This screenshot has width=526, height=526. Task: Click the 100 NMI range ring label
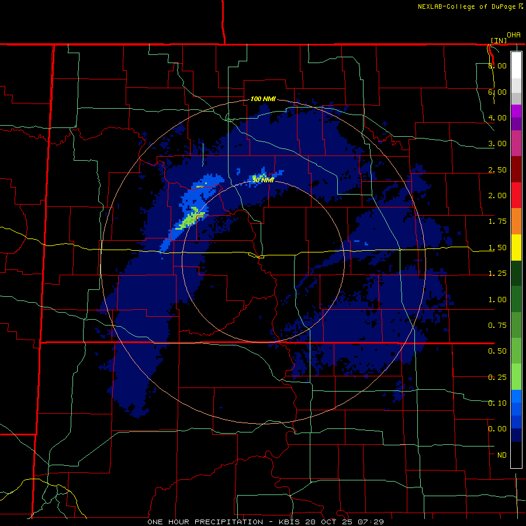click(263, 99)
